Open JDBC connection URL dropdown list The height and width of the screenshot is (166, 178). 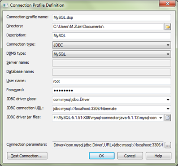(x=168, y=109)
